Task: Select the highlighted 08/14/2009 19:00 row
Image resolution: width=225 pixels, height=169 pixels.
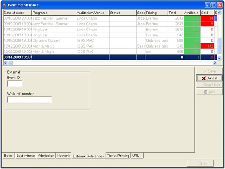Action: (110, 57)
